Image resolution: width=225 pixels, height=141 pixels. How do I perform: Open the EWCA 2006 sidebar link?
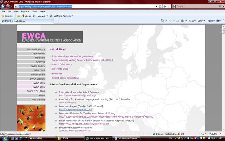[31, 83]
